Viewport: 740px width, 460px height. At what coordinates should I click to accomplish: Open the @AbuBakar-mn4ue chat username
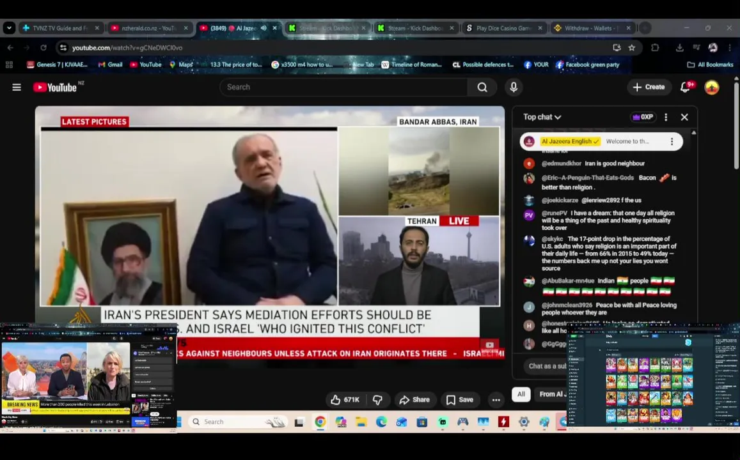tap(568, 281)
